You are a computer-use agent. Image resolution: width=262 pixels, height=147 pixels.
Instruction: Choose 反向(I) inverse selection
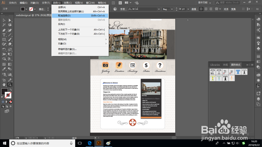coord(80,24)
